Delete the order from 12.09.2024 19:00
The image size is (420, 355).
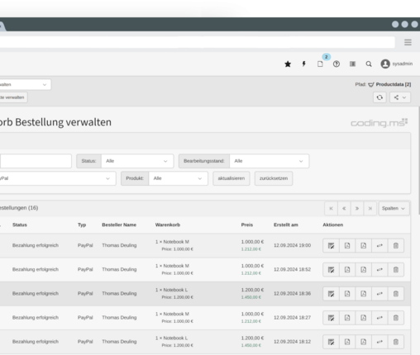point(396,245)
